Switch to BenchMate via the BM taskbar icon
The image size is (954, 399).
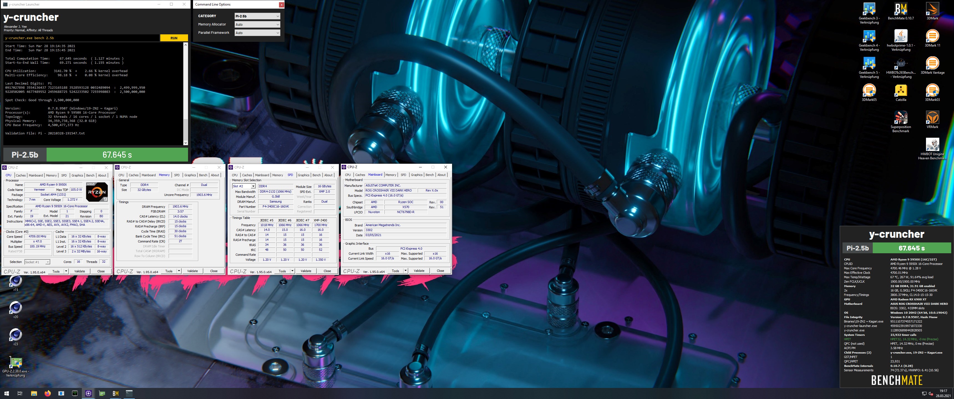tap(116, 393)
